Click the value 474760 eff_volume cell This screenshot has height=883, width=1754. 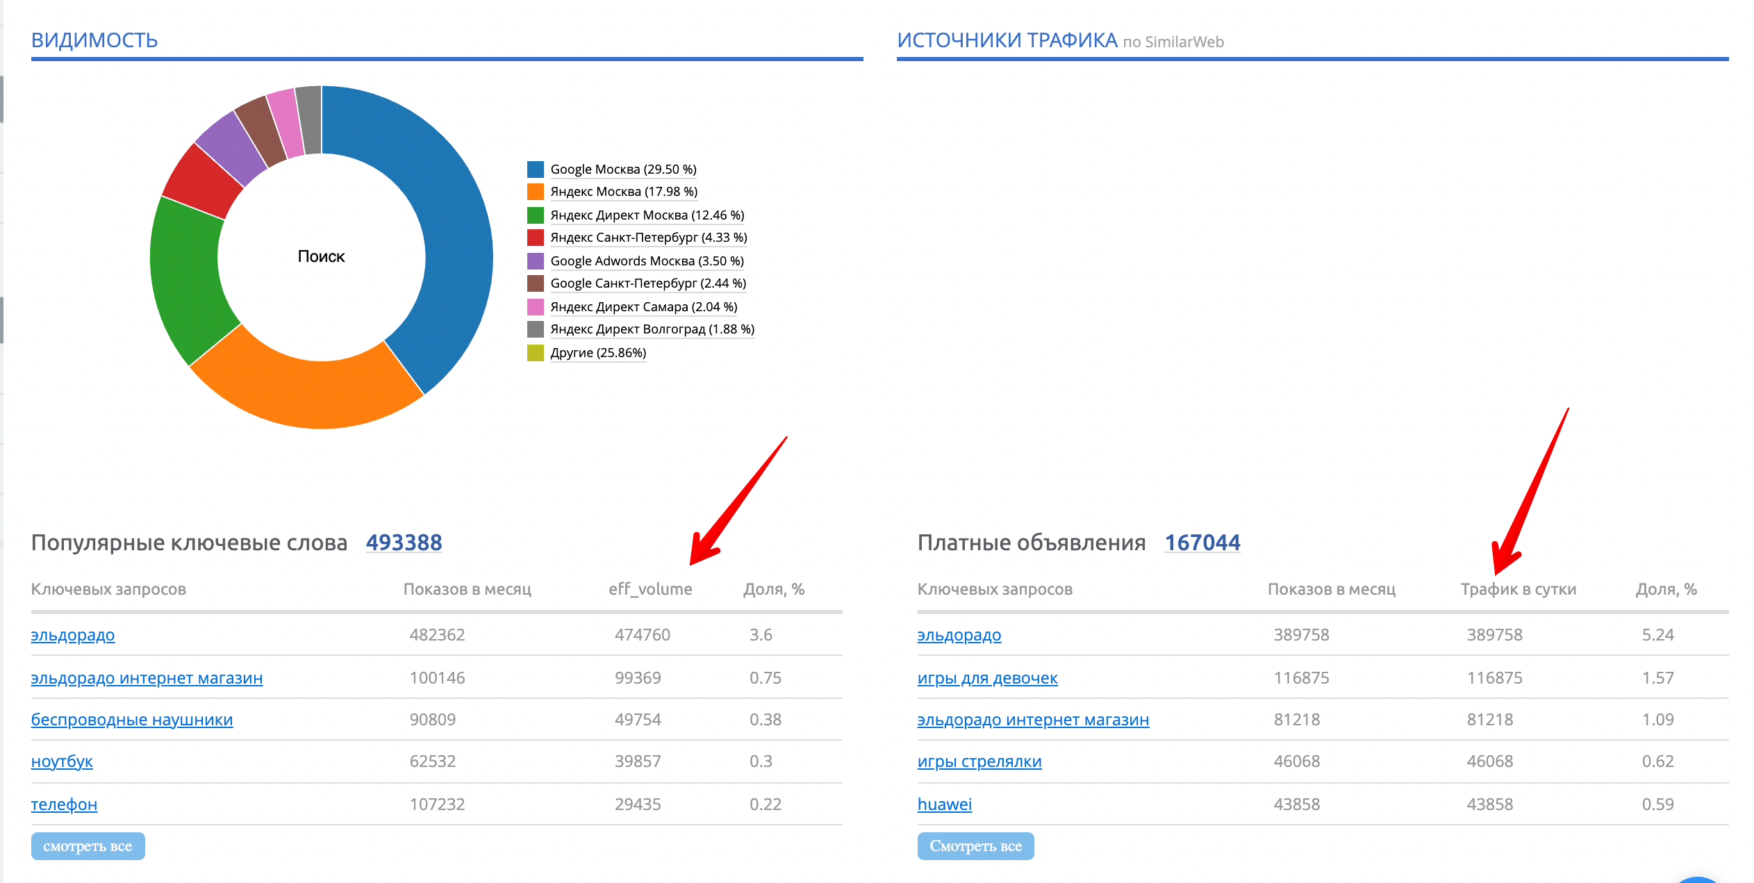click(642, 635)
